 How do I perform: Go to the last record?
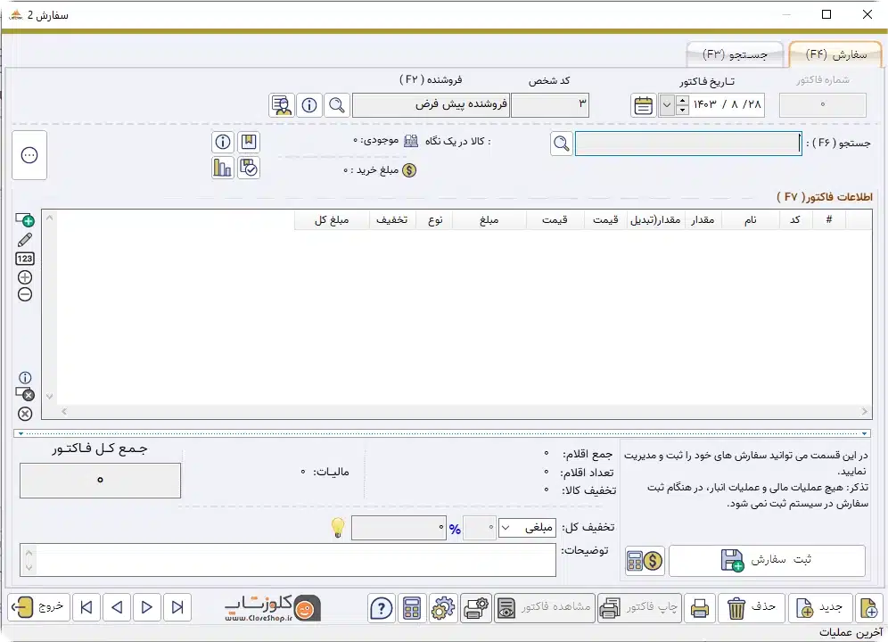pos(177,608)
